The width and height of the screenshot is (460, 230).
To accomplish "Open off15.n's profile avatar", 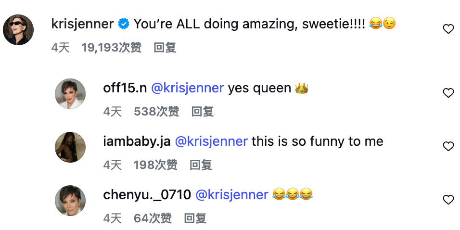I will [70, 94].
